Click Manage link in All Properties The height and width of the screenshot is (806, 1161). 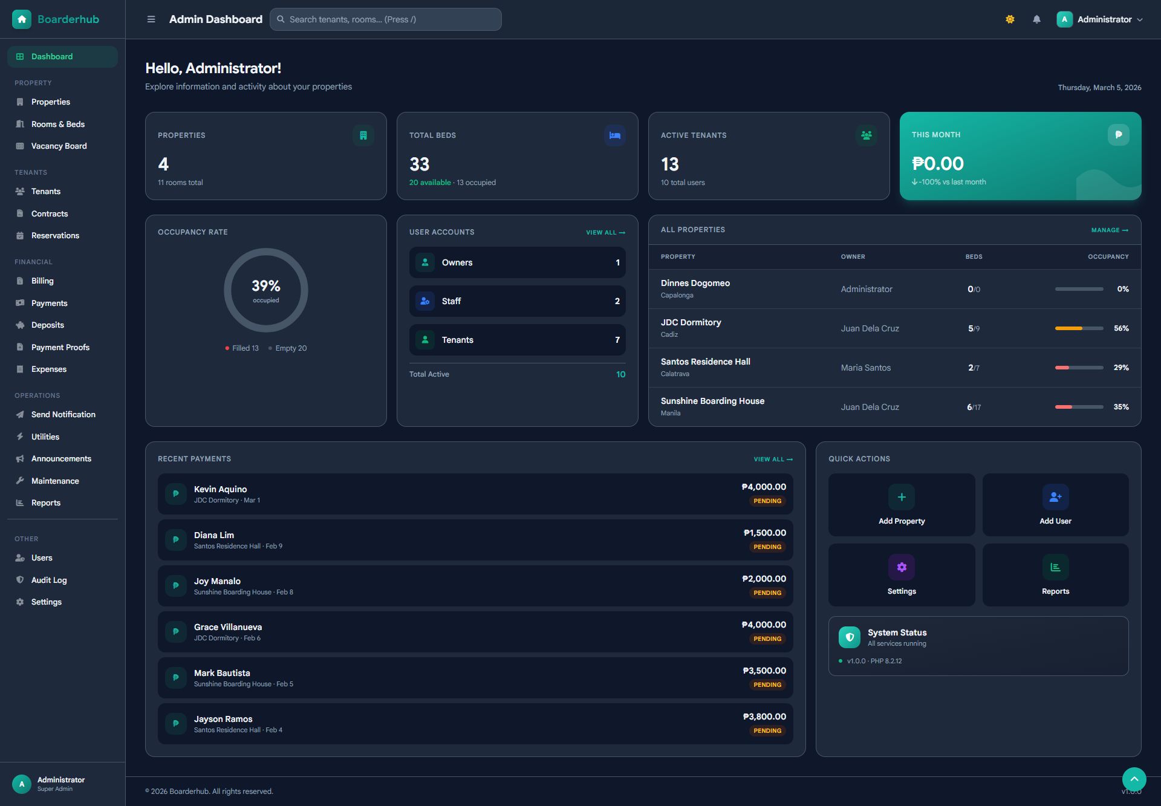[1109, 230]
